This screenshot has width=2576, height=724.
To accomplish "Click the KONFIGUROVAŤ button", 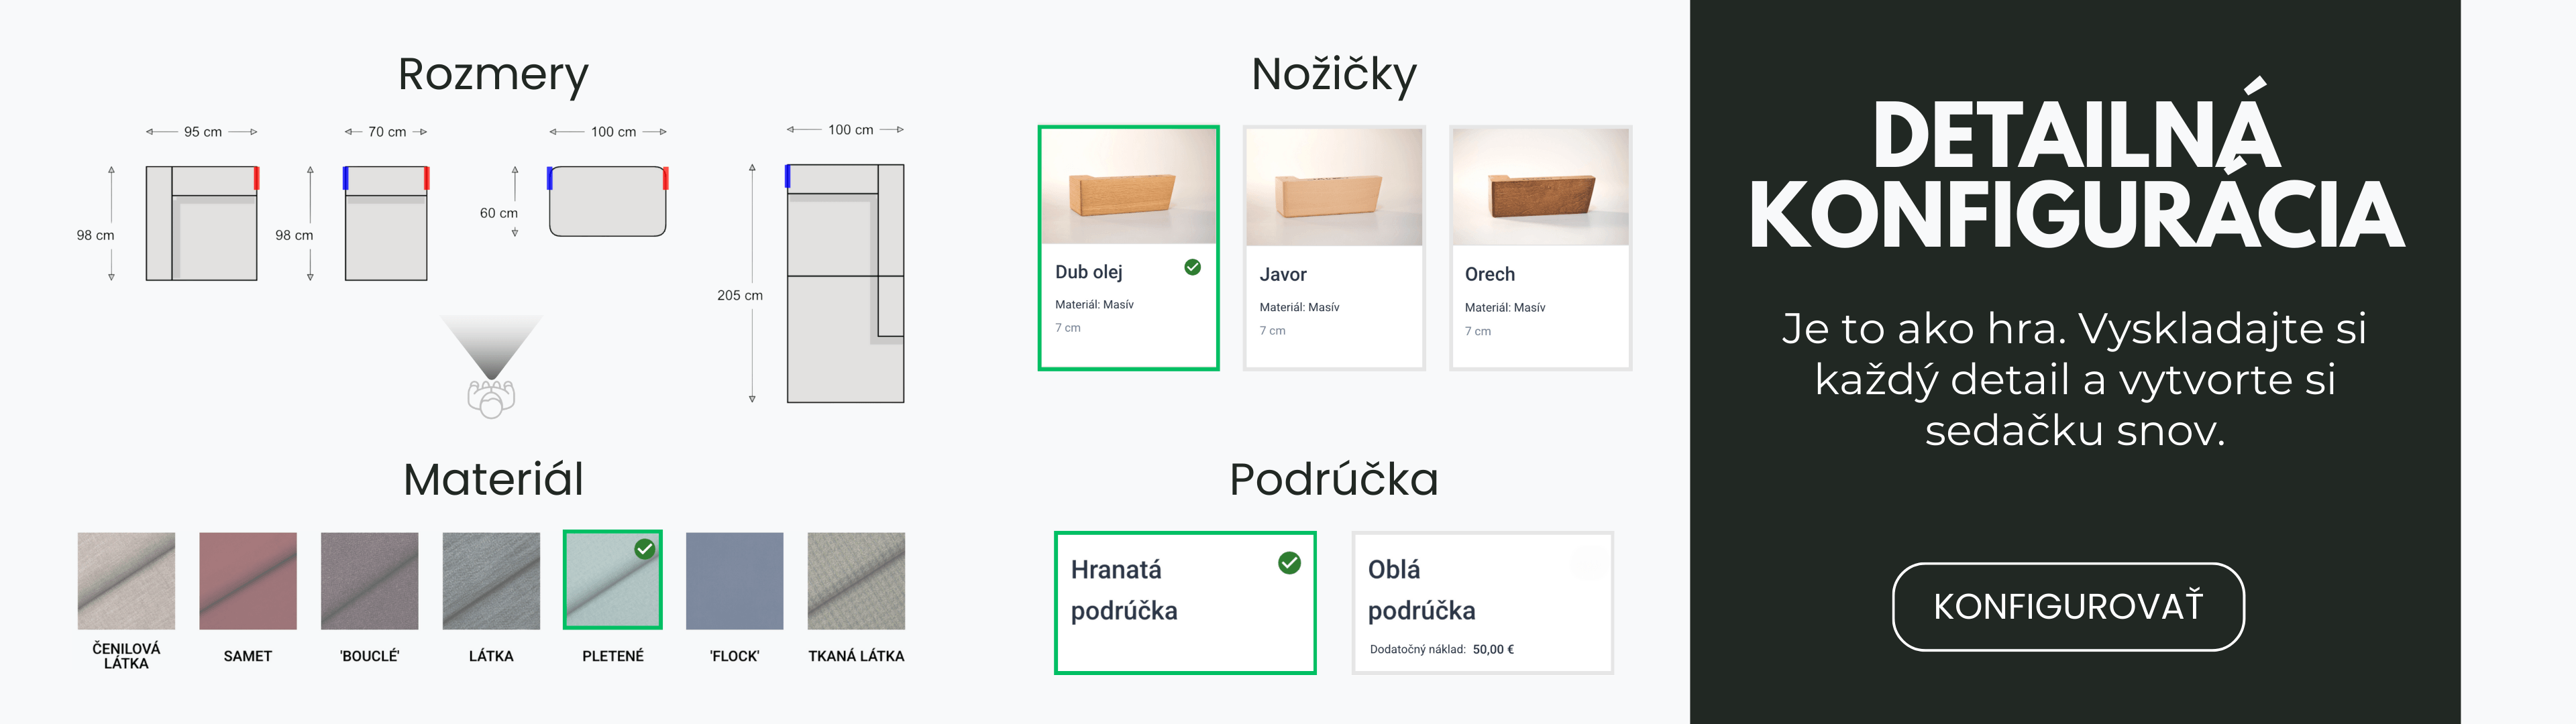I will pyautogui.click(x=2067, y=606).
